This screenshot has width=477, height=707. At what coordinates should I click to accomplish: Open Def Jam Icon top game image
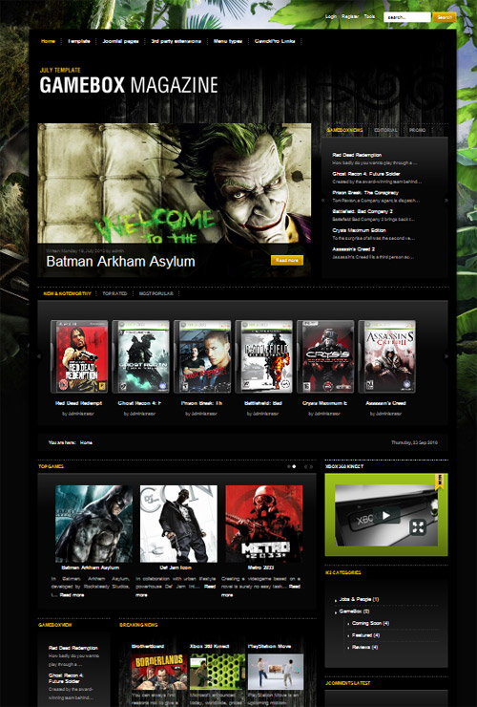tap(178, 524)
